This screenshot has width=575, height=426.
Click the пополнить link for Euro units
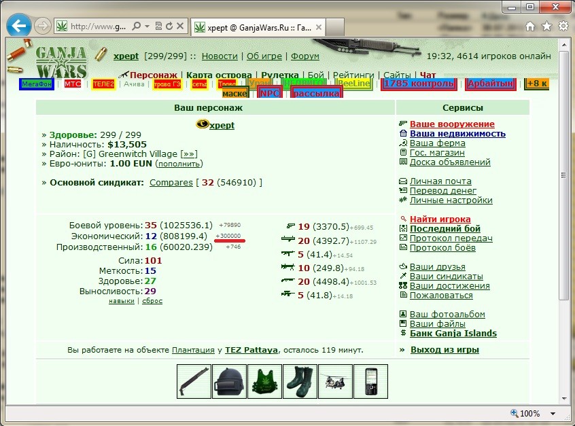tap(179, 164)
